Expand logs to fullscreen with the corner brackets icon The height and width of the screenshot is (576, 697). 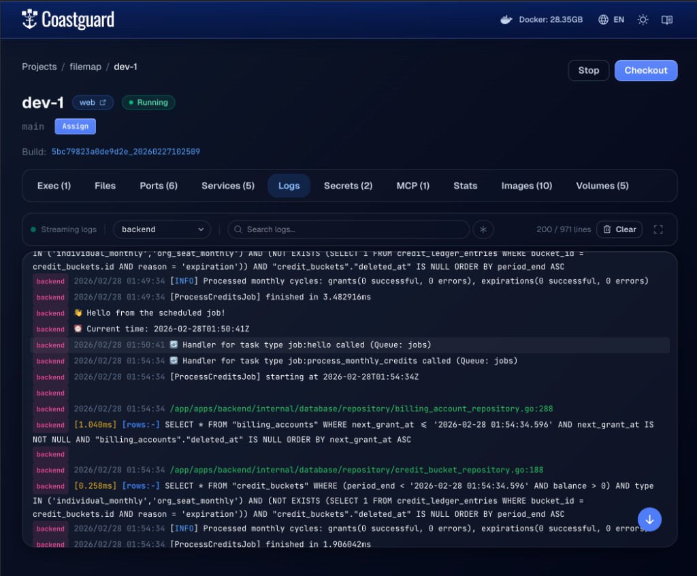tap(658, 229)
